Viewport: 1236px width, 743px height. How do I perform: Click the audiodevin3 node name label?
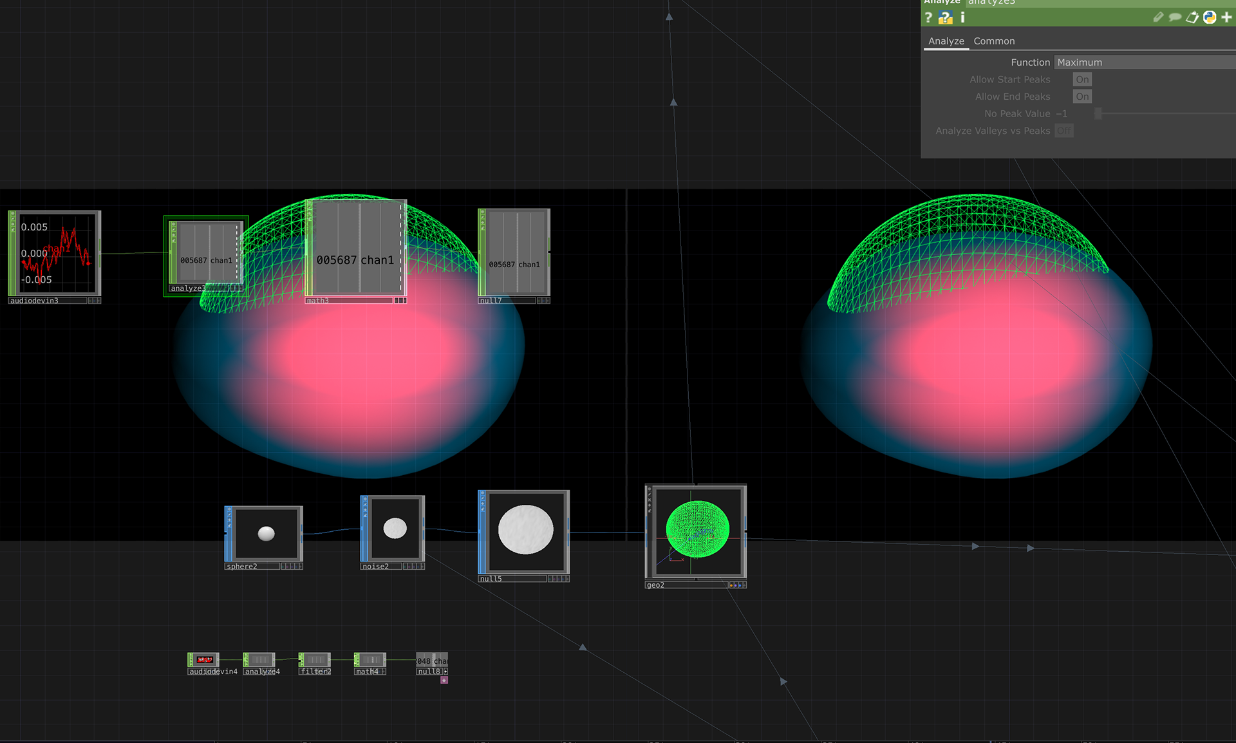pos(35,301)
